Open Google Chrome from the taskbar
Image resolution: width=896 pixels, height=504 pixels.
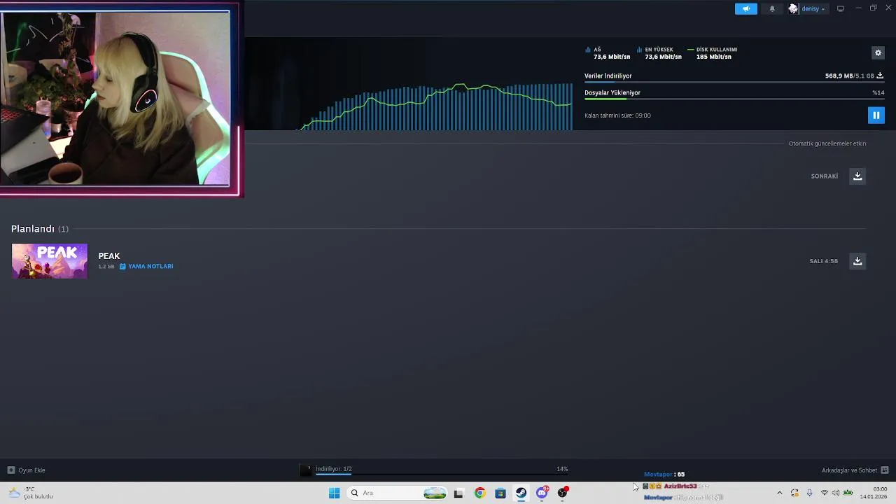pyautogui.click(x=479, y=493)
